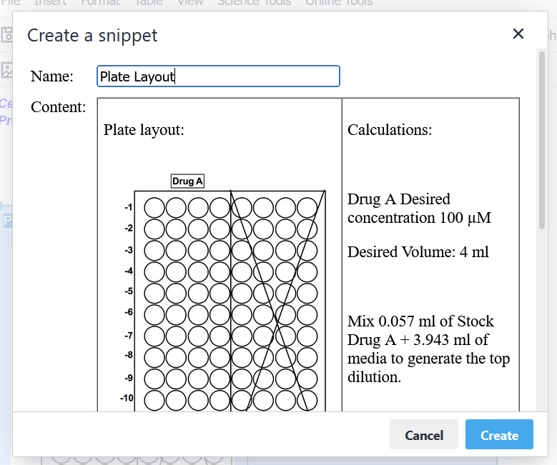557x465 pixels.
Task: Open the View menu
Action: click(x=190, y=3)
